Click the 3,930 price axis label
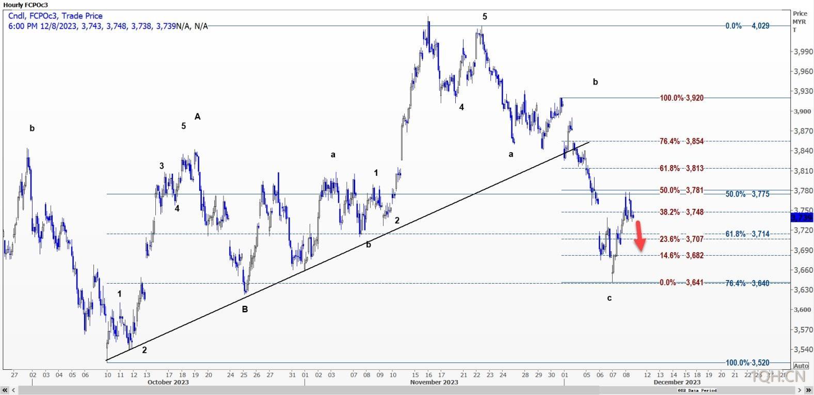The image size is (814, 395). pos(803,91)
